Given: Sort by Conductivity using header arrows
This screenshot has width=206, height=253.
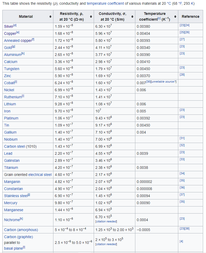Looking at the screenshot, I should pos(132,16).
